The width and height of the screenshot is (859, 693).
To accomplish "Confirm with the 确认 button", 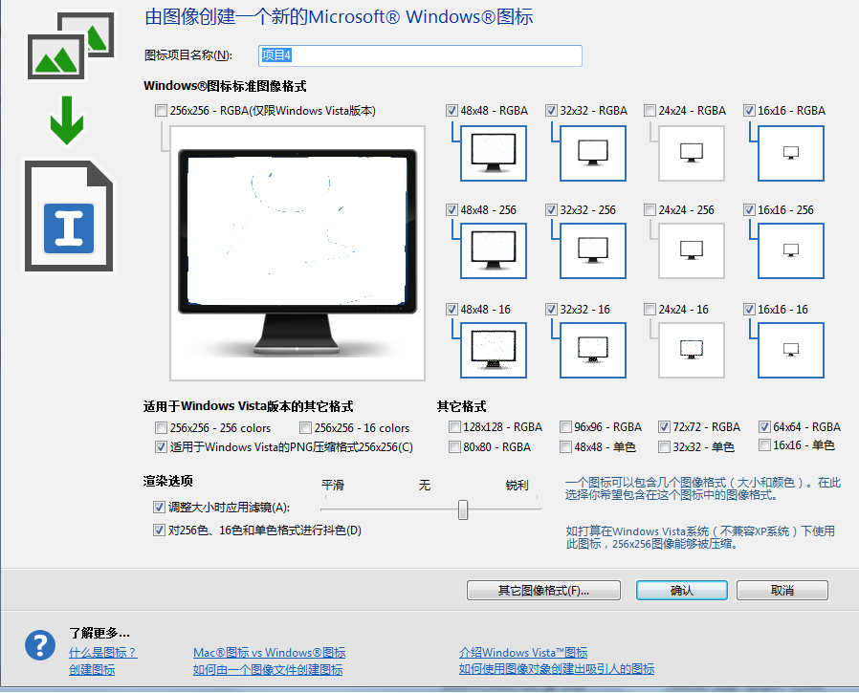I will pos(681,591).
